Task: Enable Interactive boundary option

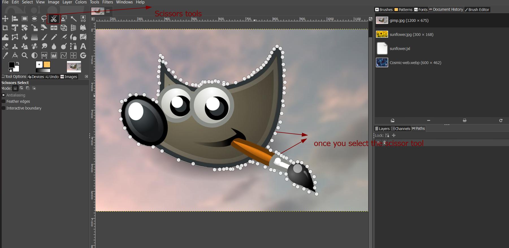Action: tap(3, 108)
